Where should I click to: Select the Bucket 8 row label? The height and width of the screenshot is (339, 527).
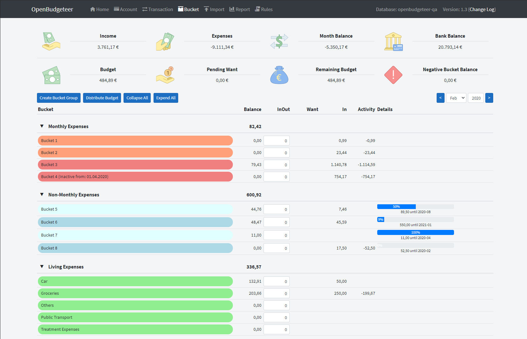(x=135, y=248)
